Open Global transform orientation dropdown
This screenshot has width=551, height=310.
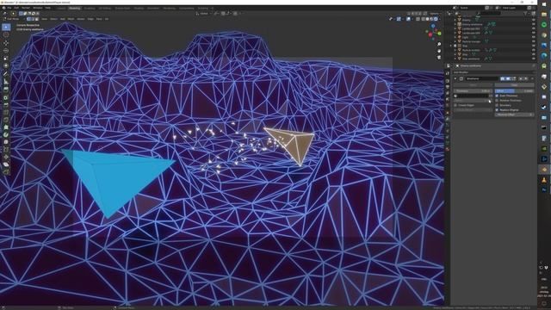(204, 14)
